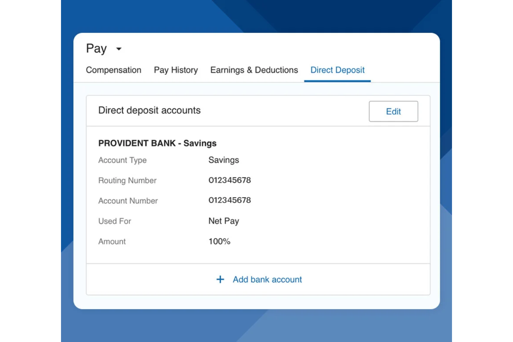Image resolution: width=513 pixels, height=342 pixels.
Task: Open the Pay History tab
Action: point(176,70)
